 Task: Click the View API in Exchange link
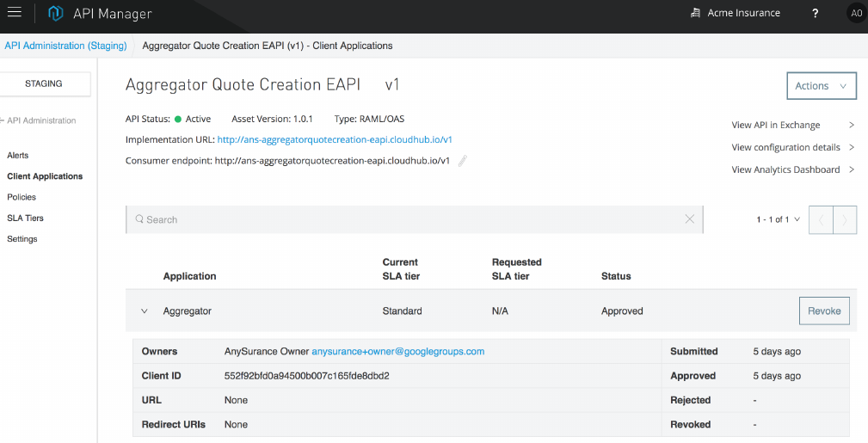(776, 126)
